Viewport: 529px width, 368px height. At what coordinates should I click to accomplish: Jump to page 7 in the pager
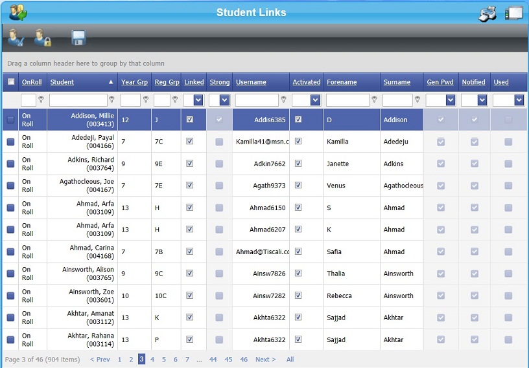point(187,360)
